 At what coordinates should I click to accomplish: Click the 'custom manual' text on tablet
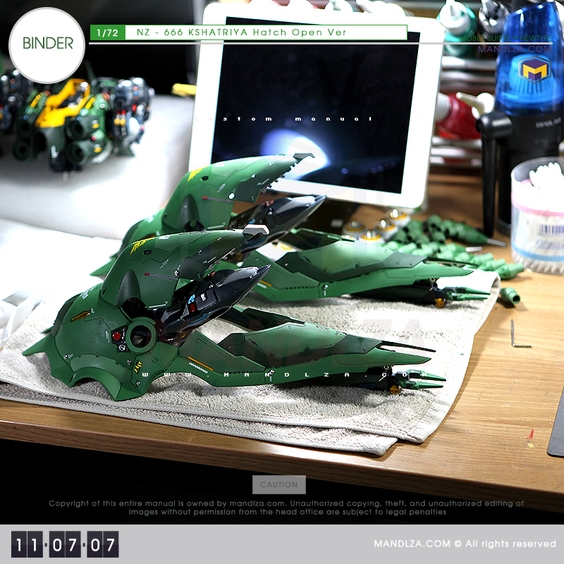283,118
